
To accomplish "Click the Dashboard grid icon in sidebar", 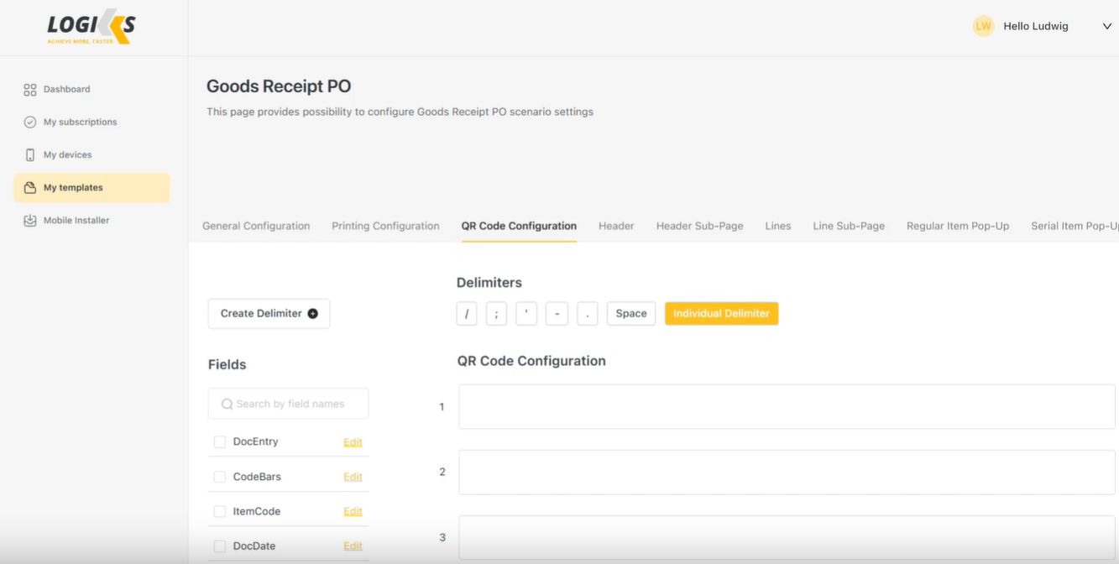I will tap(30, 90).
